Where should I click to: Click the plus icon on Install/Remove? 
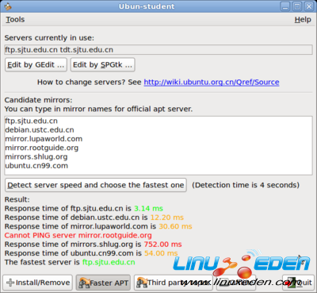click(x=10, y=283)
